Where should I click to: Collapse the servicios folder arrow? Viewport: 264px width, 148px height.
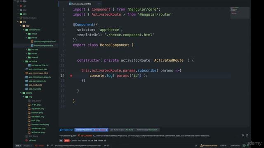[24, 61]
